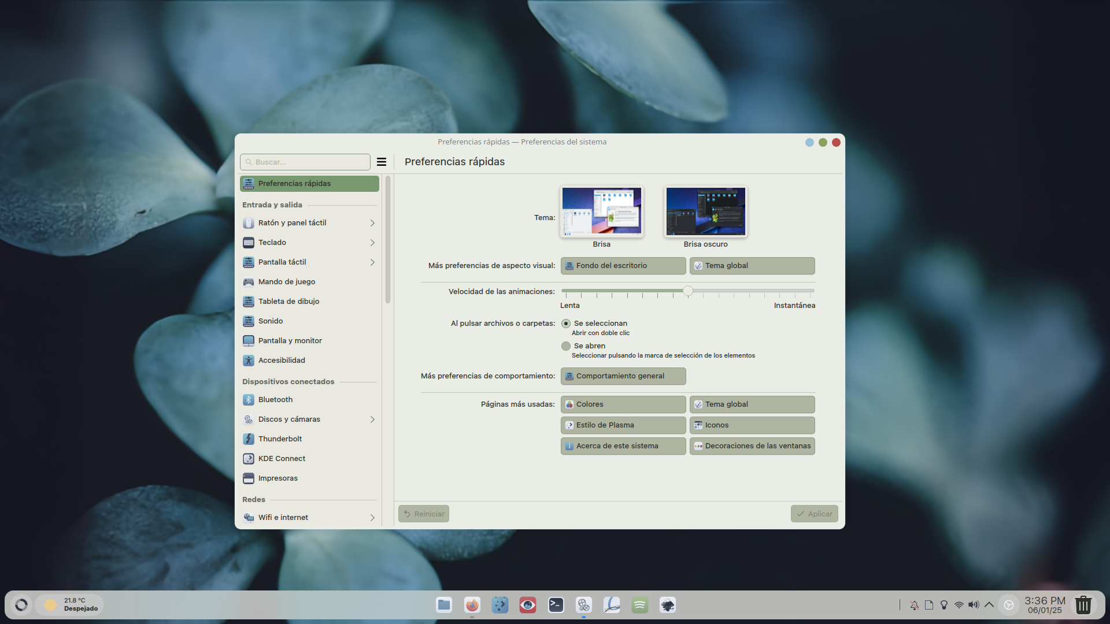Open the red eye app in taskbar
The width and height of the screenshot is (1110, 624).
pos(528,605)
